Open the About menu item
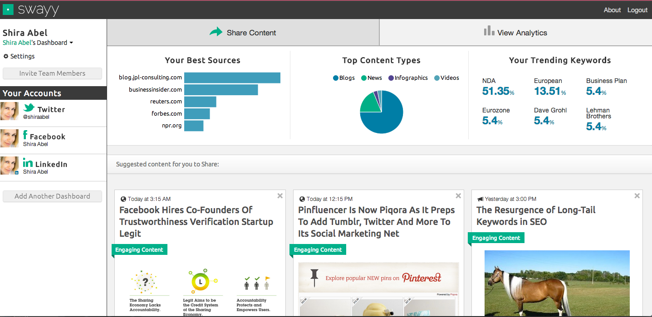Viewport: 652px width, 317px height. click(x=612, y=10)
